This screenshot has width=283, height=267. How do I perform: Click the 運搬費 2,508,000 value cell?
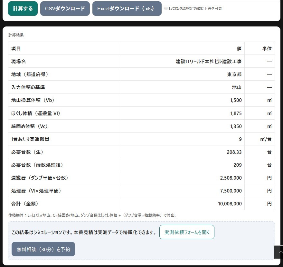pyautogui.click(x=231, y=178)
